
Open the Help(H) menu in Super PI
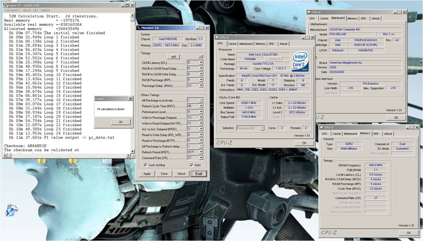pyautogui.click(x=45, y=10)
